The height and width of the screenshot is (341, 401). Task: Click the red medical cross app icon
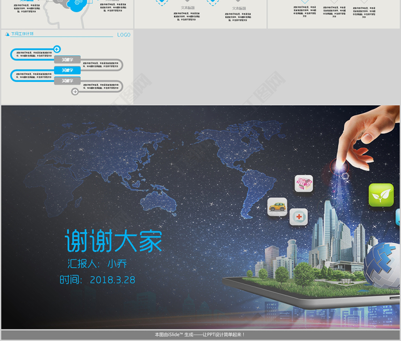pyautogui.click(x=299, y=217)
